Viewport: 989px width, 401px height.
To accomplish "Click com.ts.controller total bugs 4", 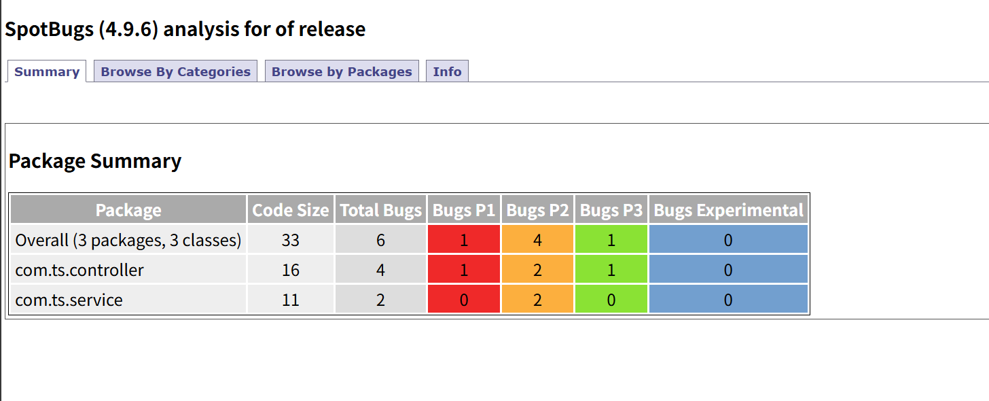I will click(380, 270).
